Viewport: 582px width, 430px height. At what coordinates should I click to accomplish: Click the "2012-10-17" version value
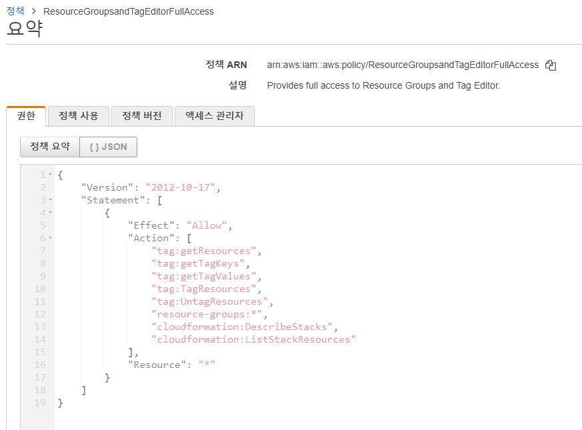[x=181, y=187]
